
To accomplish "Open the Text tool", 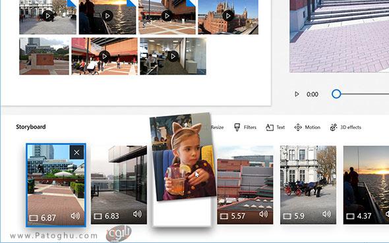I will coord(275,127).
